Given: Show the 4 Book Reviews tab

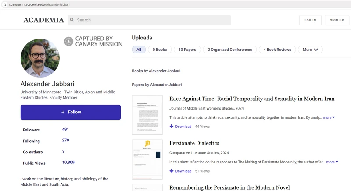Looking at the screenshot, I should [277, 50].
